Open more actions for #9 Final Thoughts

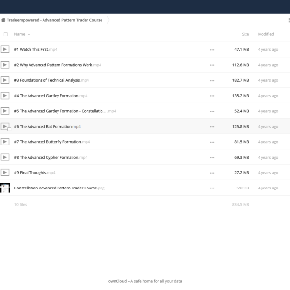click(212, 173)
